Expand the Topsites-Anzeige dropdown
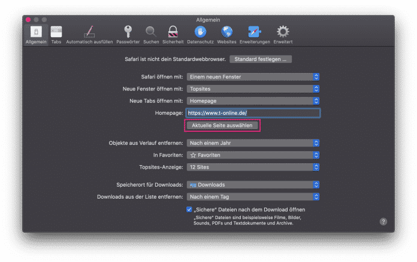 point(253,167)
